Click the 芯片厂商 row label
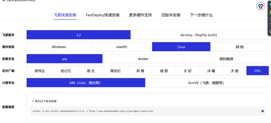 point(8,71)
